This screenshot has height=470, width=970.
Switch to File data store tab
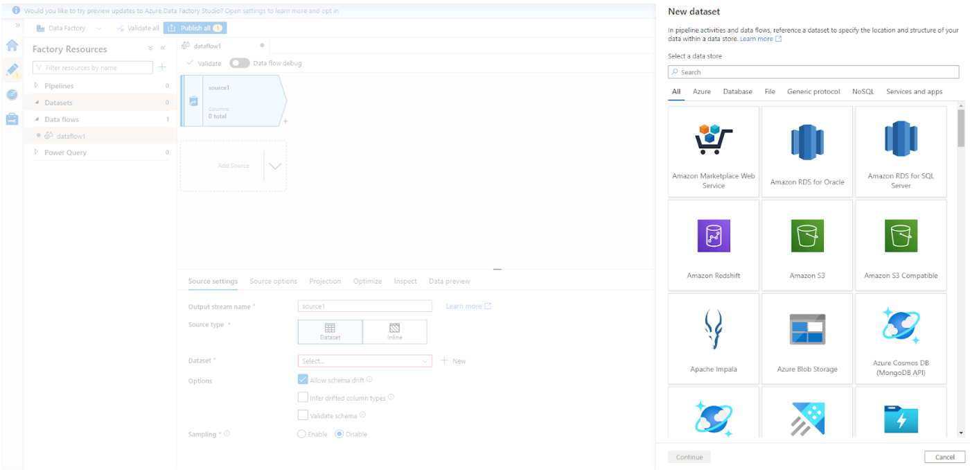[770, 92]
